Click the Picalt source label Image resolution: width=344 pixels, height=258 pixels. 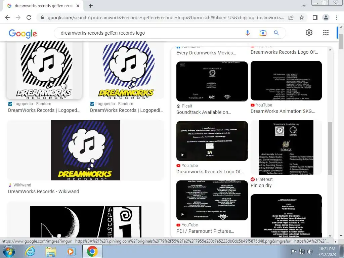click(187, 106)
